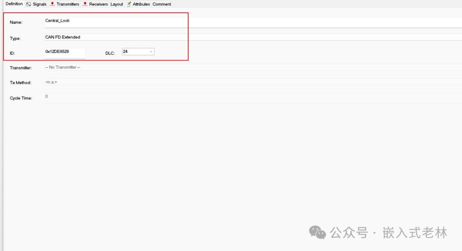
Task: Click the Cycle Time: label
Action: pyautogui.click(x=21, y=98)
